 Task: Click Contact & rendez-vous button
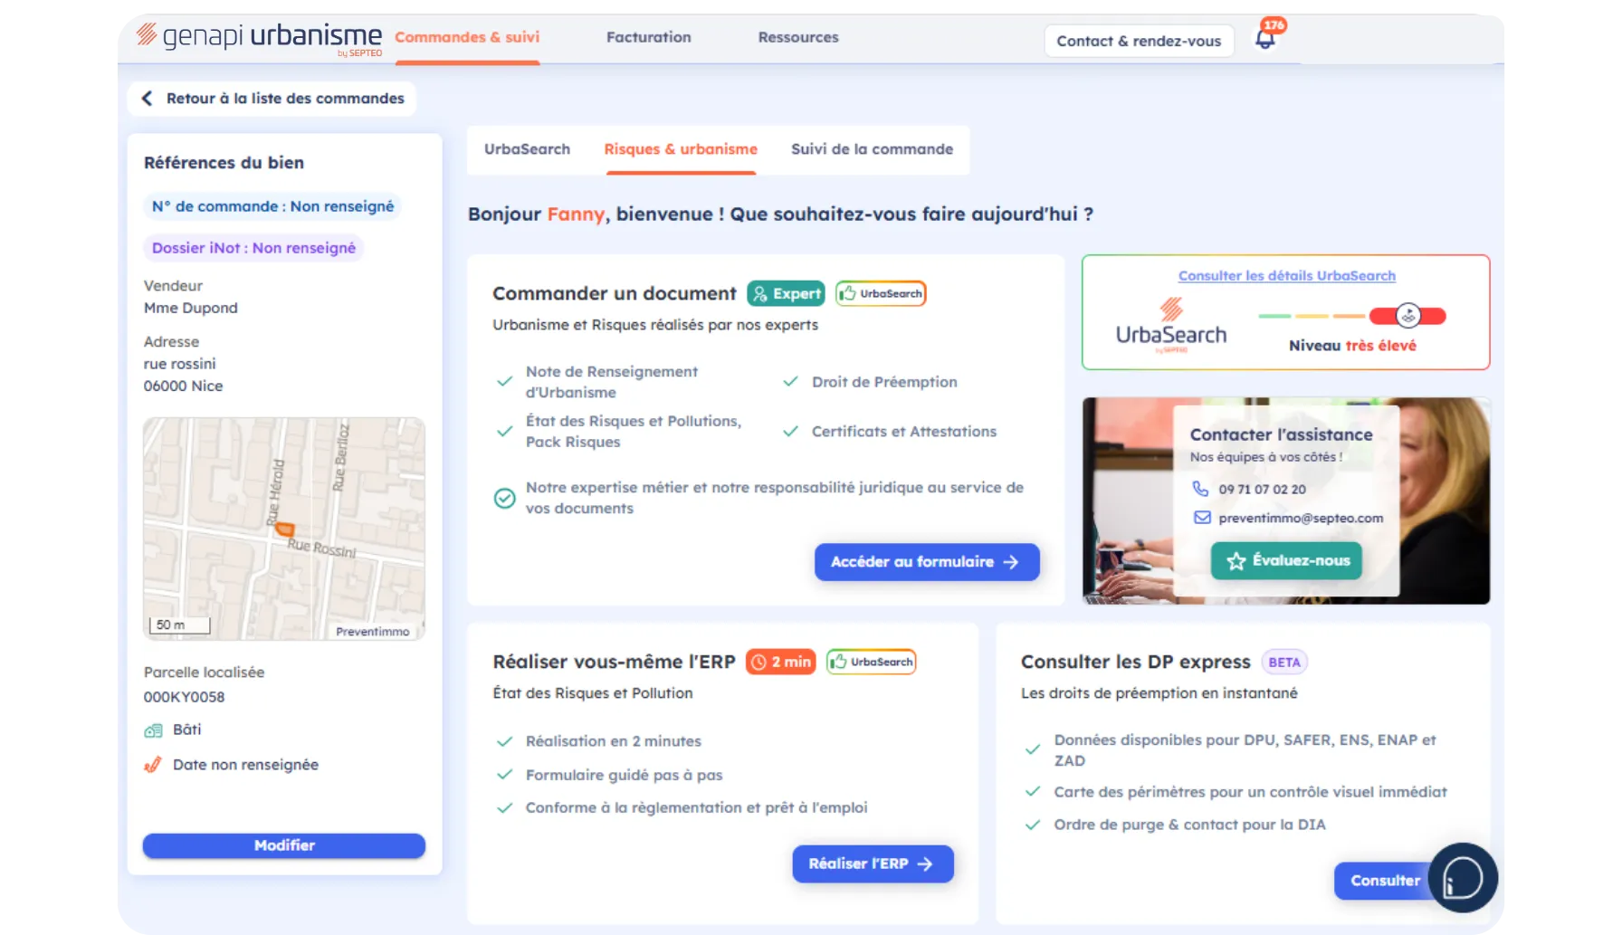click(1139, 41)
